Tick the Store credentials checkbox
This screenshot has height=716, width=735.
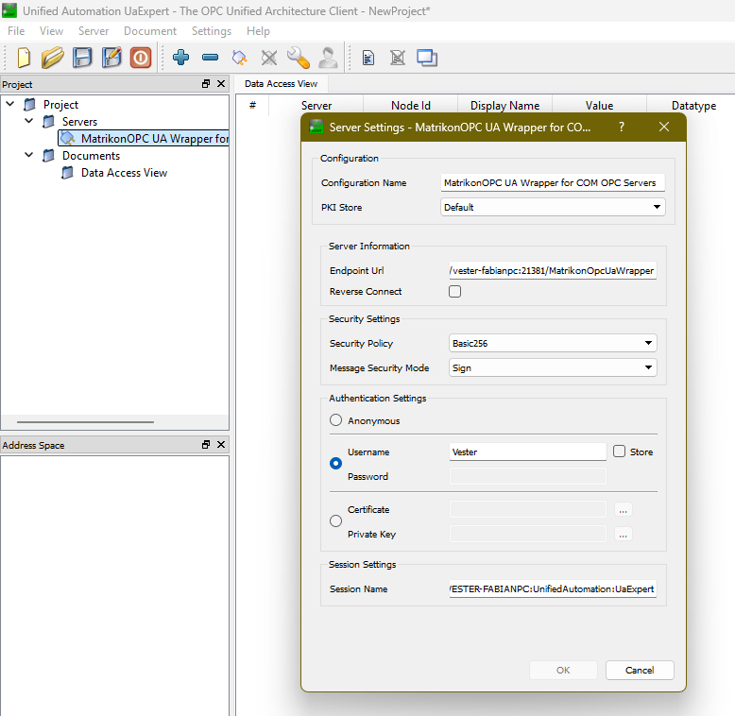click(619, 452)
